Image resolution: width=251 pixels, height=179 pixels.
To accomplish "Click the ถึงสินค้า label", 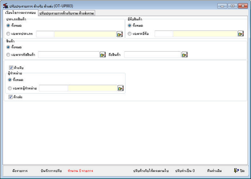I will tap(114, 55).
